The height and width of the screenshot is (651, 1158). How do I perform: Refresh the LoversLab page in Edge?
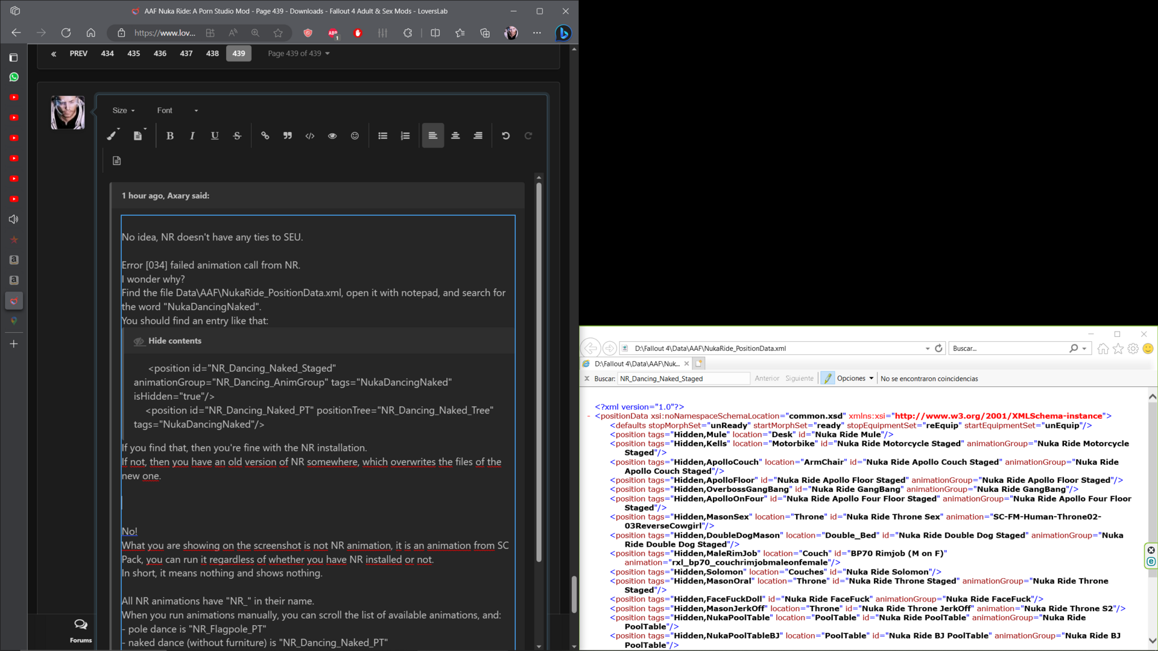point(66,33)
